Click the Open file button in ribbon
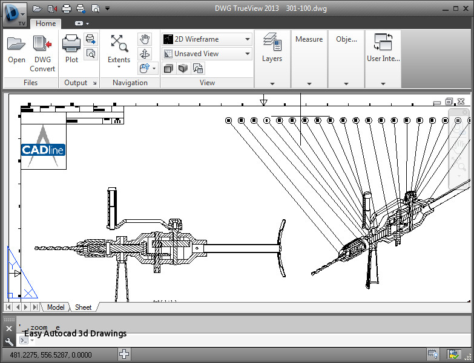Viewport: 474px width, 363px height. [x=16, y=49]
